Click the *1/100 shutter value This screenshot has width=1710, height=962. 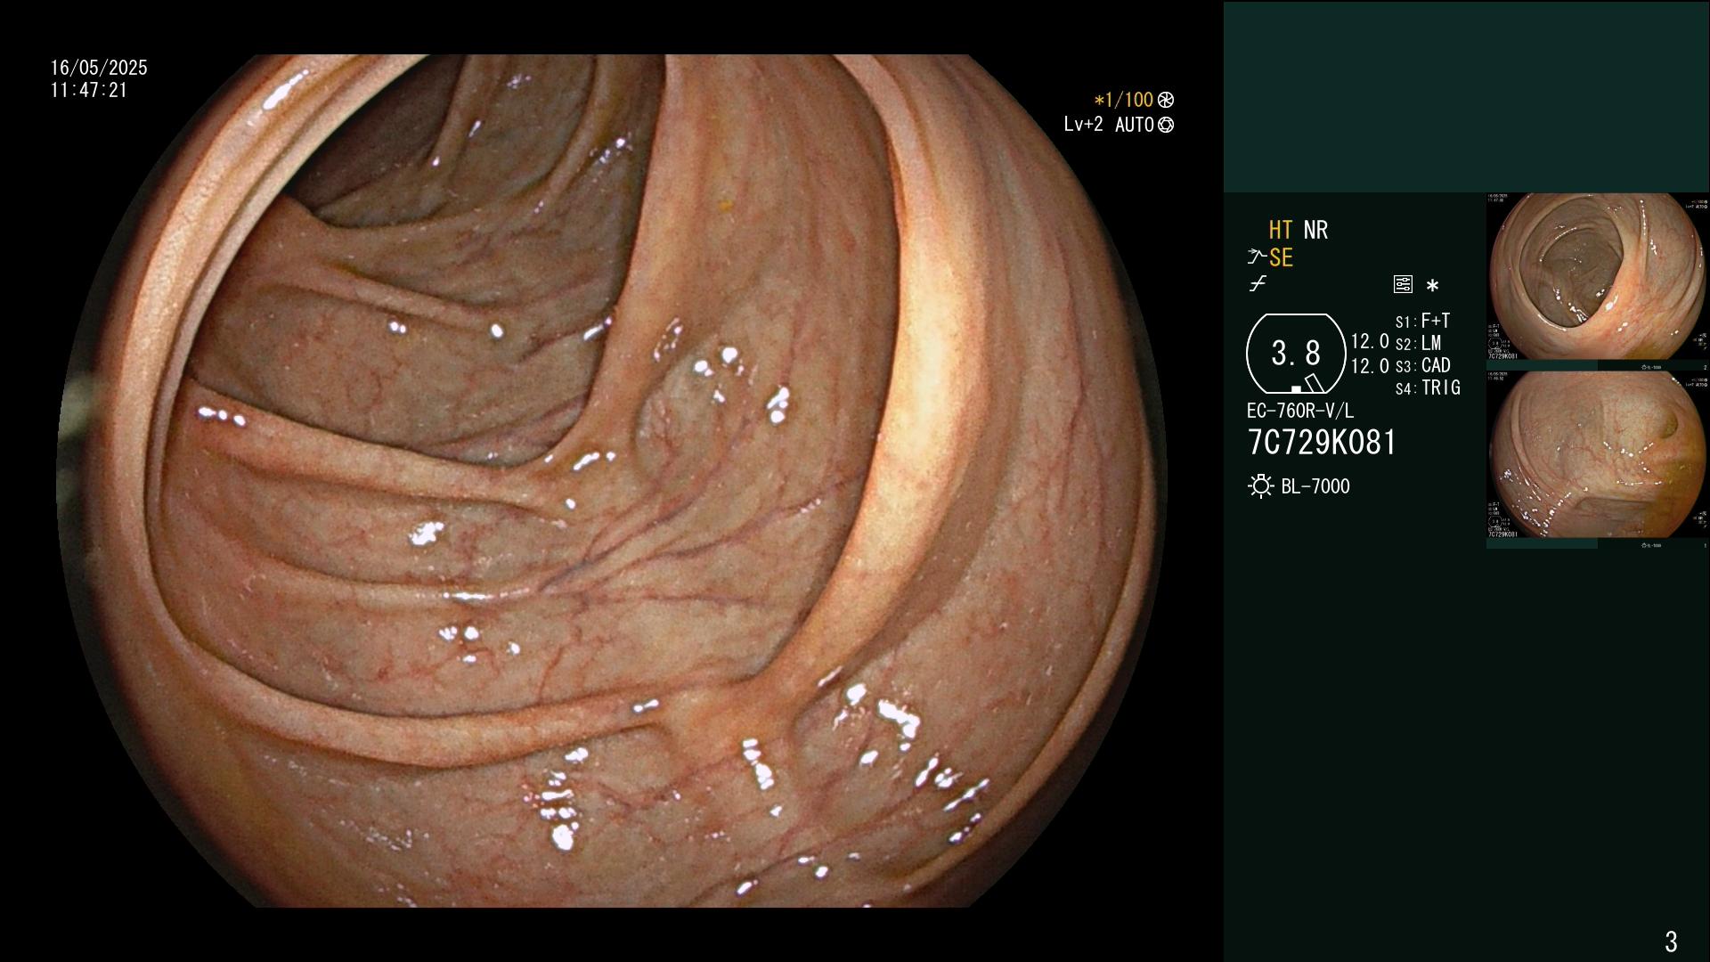(1124, 101)
